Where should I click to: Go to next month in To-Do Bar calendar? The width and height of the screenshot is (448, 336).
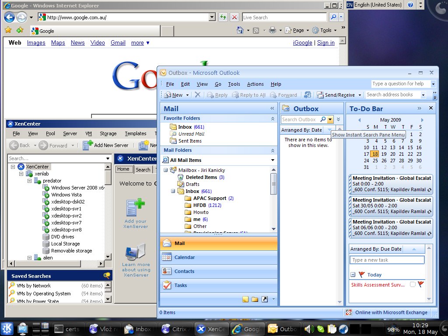422,120
